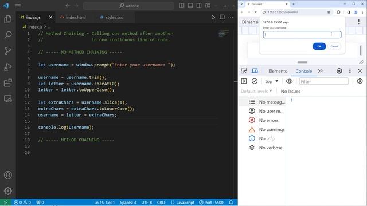Open the tab search chevron in browser
The height and width of the screenshot is (206, 367).
pyautogui.click(x=241, y=4)
